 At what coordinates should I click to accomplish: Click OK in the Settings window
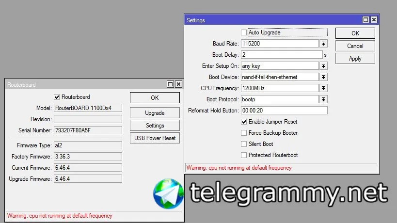coord(355,33)
